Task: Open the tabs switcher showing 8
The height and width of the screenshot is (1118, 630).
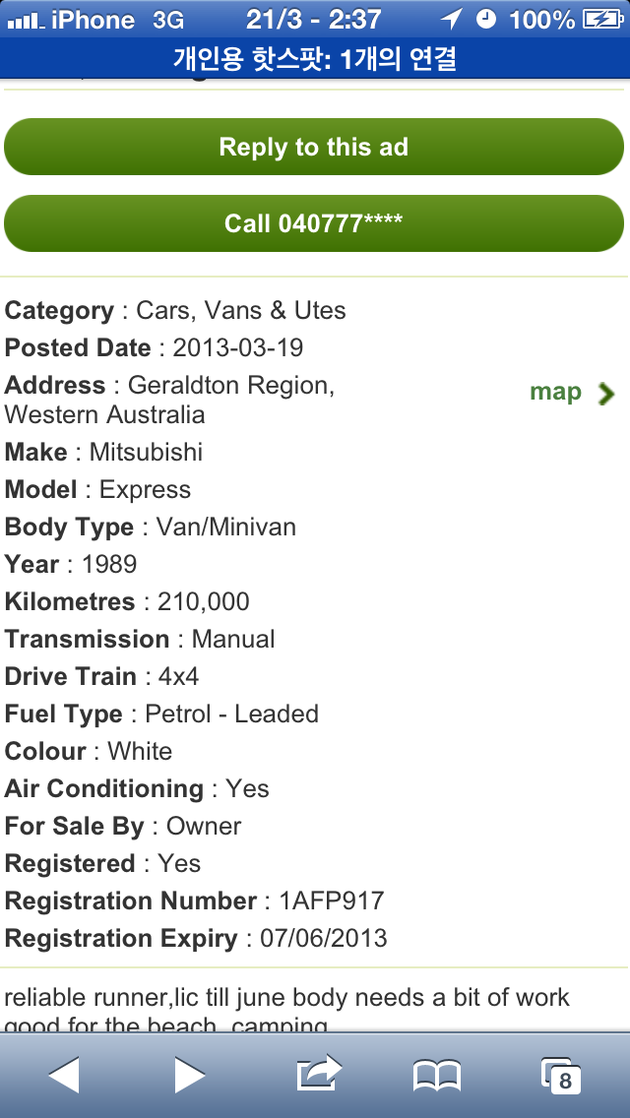Action: pos(562,1076)
